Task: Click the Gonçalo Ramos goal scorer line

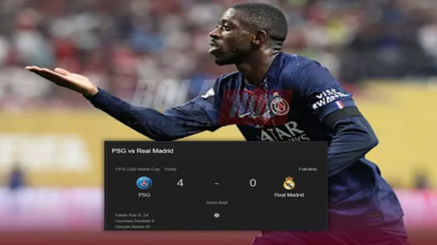Action: (133, 227)
